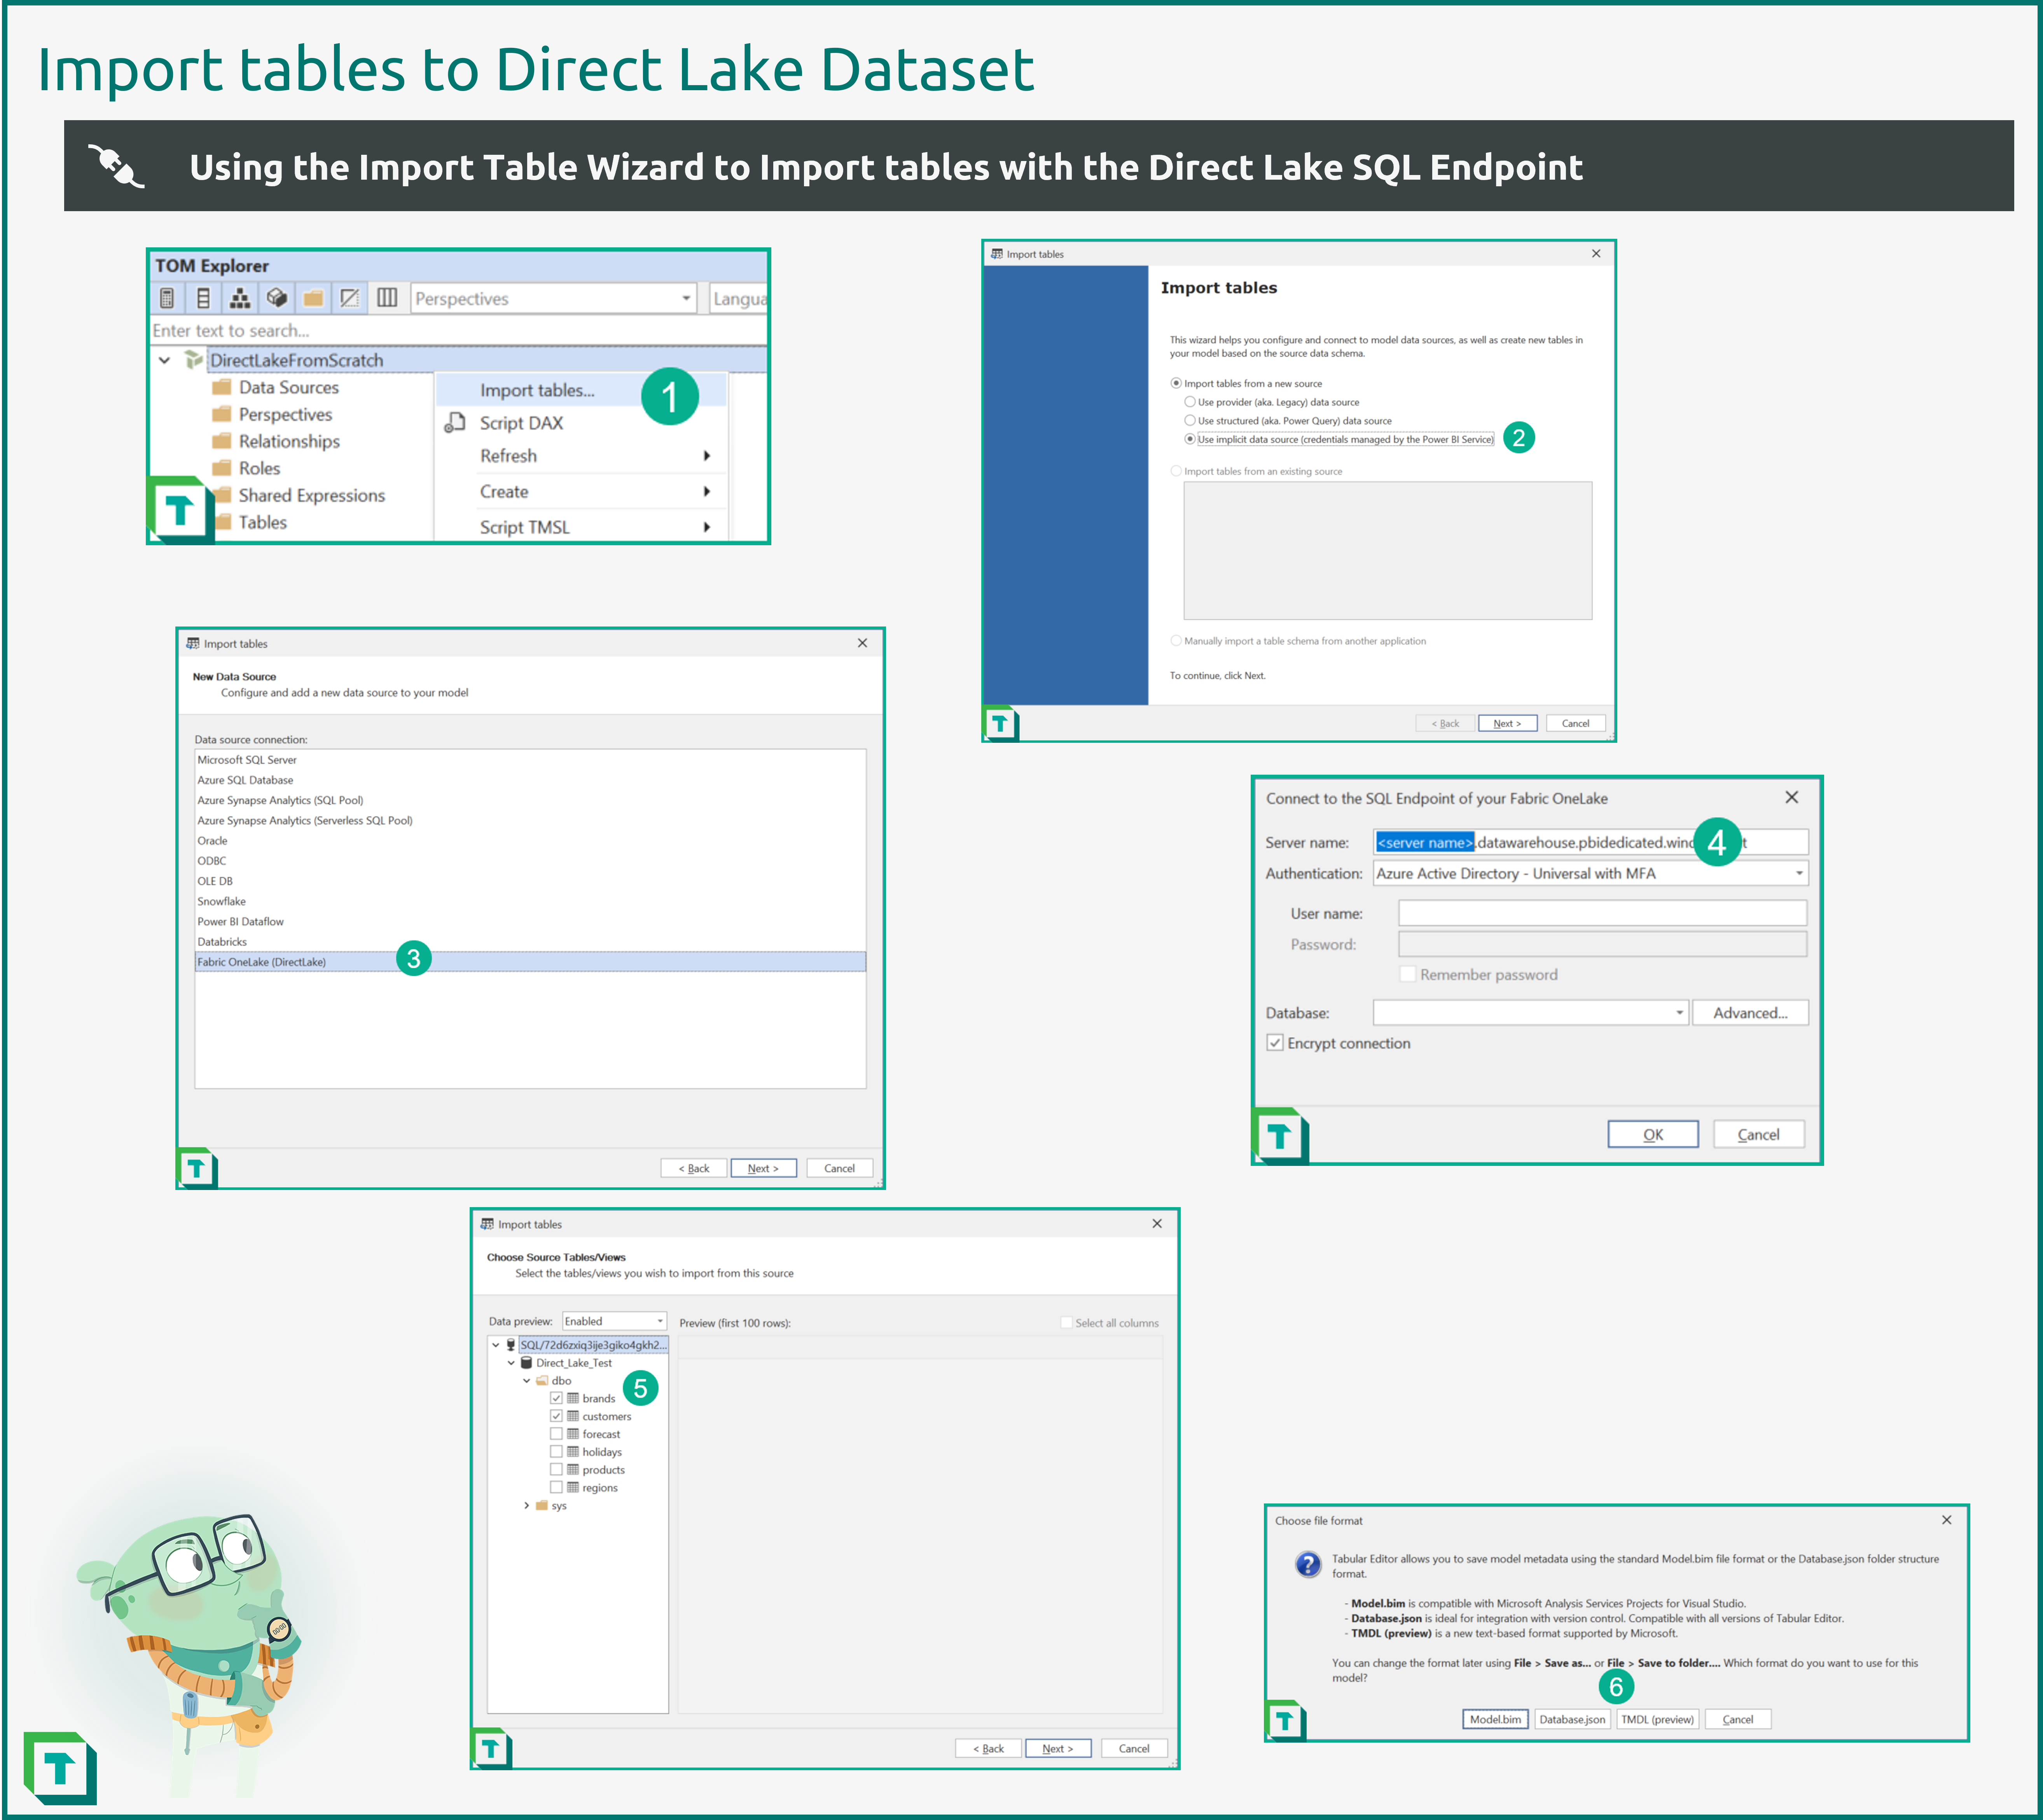
Task: Expand the sys folder in the source tables tree
Action: (x=528, y=1505)
